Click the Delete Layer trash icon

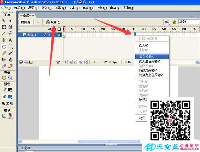[58, 62]
